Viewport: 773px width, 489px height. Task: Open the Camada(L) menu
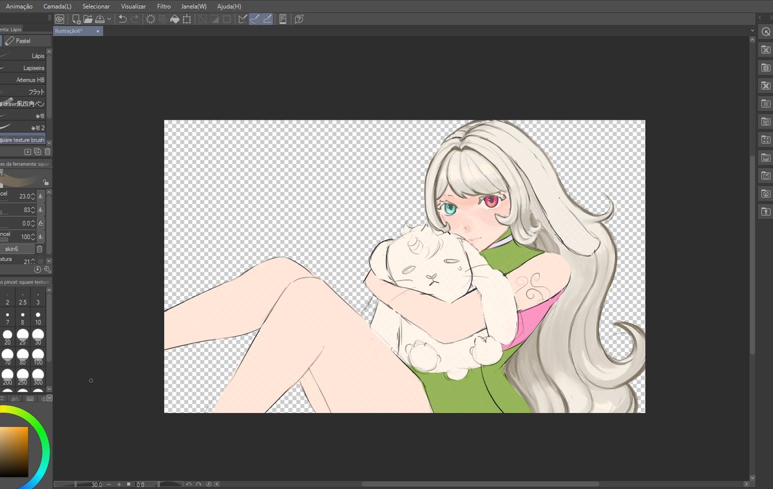click(57, 6)
